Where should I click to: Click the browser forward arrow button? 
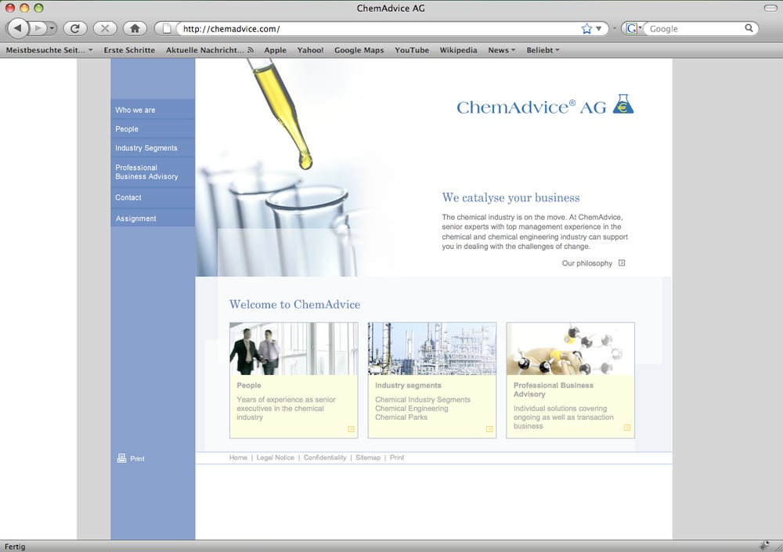click(38, 28)
